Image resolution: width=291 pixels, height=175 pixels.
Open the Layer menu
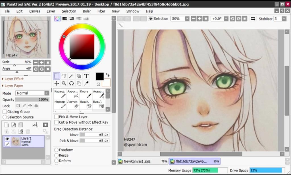click(x=51, y=11)
